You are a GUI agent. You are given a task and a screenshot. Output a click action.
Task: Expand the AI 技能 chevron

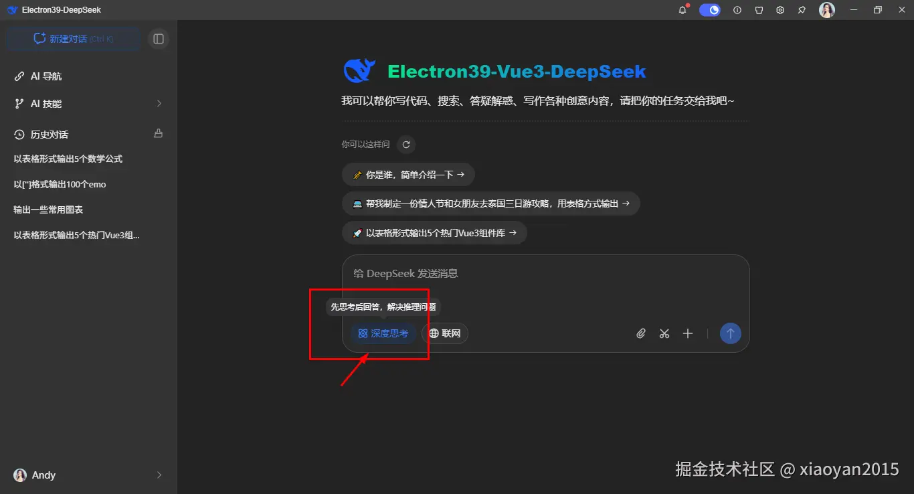tap(159, 104)
